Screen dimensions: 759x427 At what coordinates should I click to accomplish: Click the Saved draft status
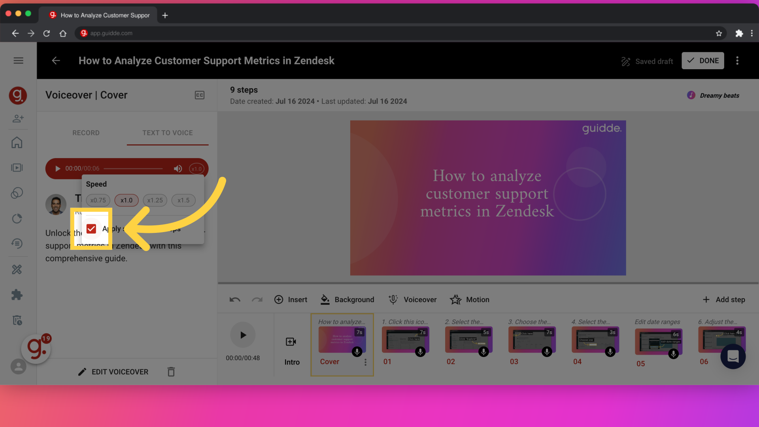(647, 61)
